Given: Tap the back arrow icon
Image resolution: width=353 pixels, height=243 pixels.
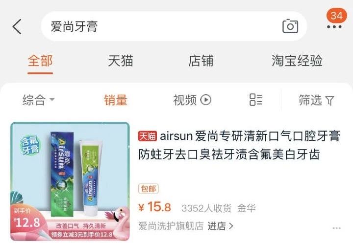Looking at the screenshot, I should point(17,26).
